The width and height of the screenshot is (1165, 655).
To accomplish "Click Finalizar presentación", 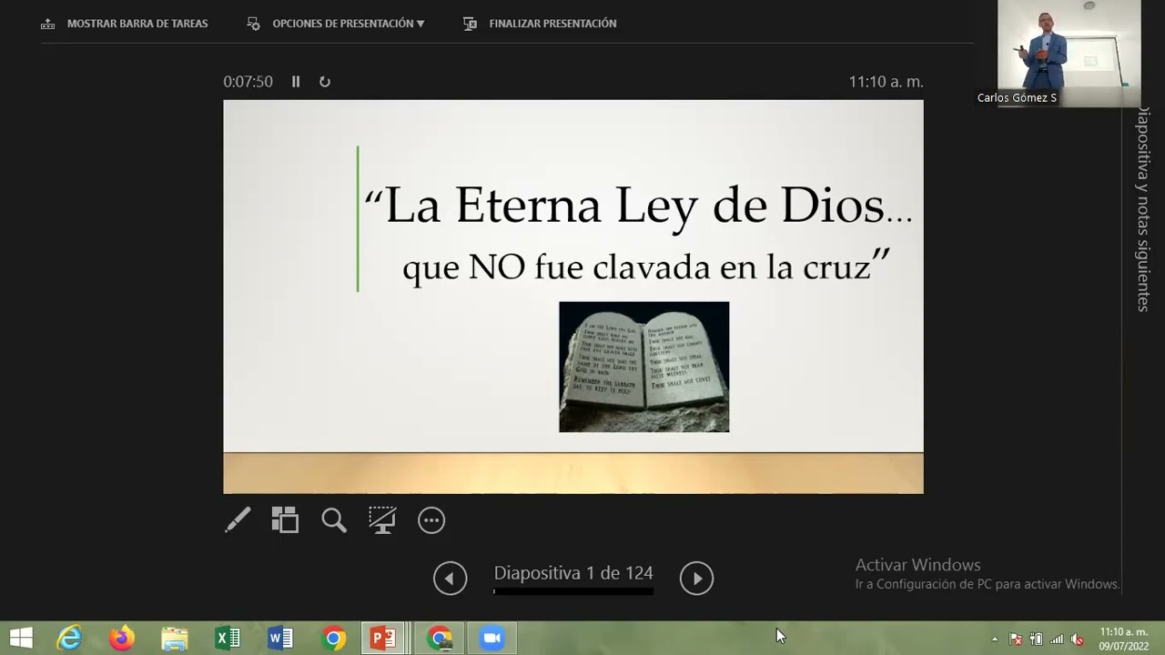I will click(x=540, y=24).
